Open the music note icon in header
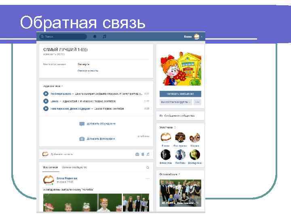291x218 pixels. [x=105, y=36]
